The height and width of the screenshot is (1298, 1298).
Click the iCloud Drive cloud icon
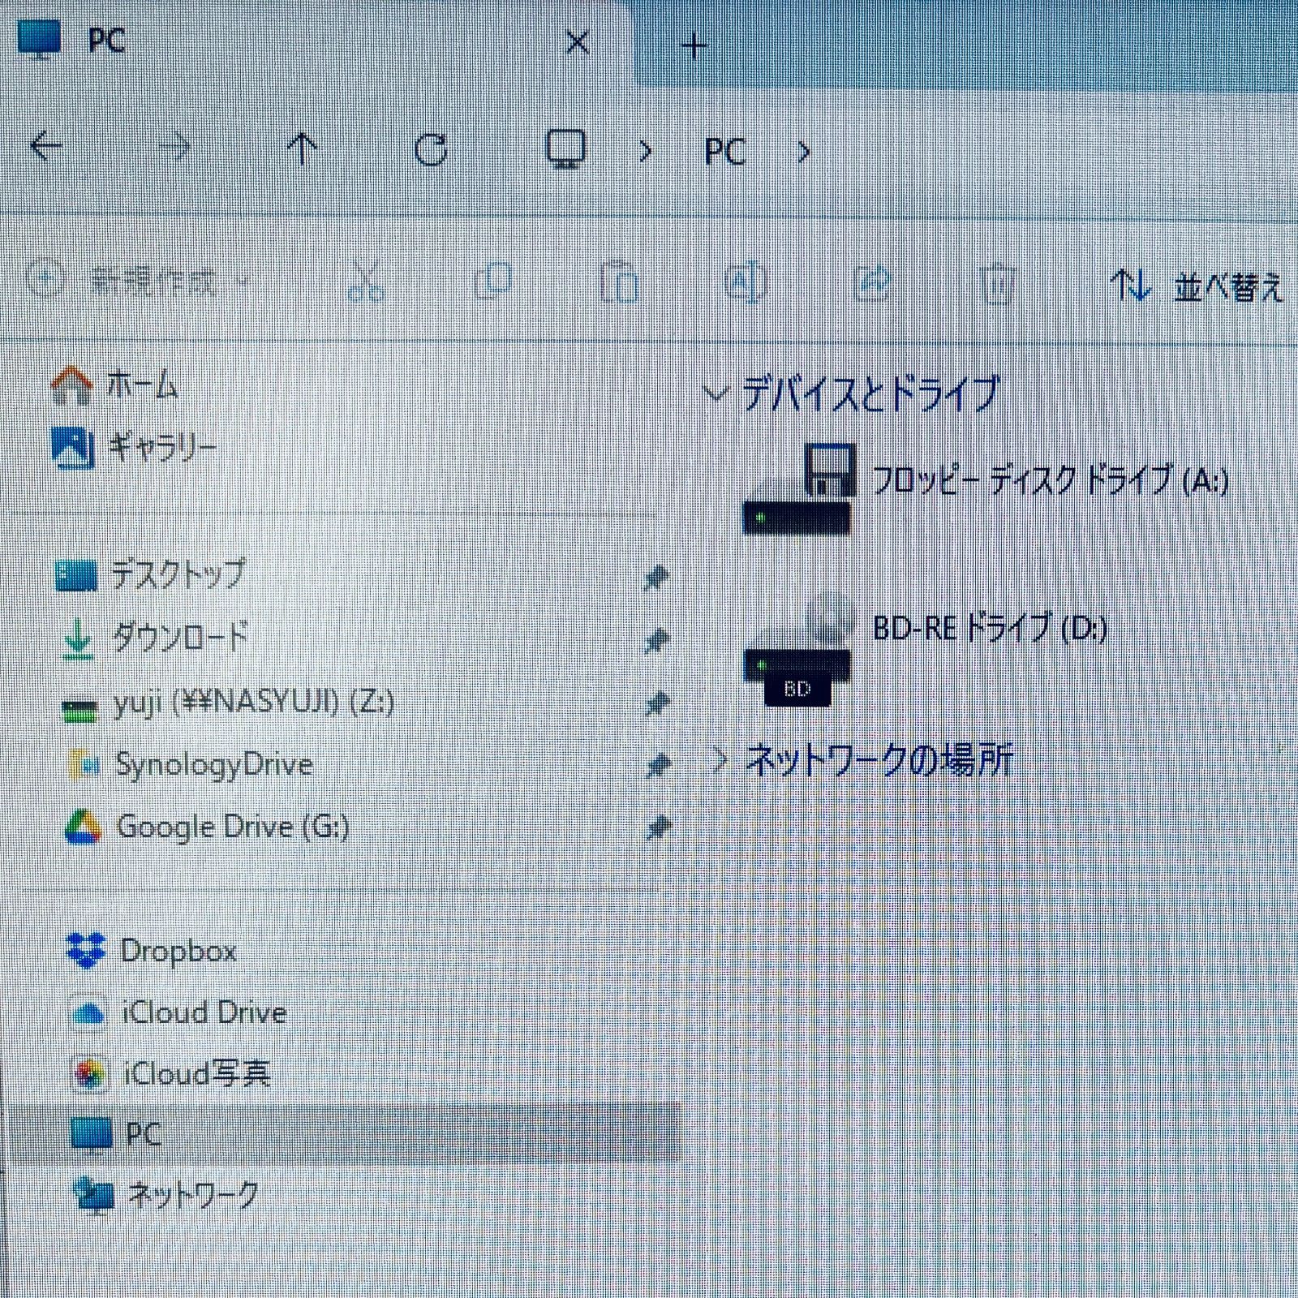(x=88, y=1013)
